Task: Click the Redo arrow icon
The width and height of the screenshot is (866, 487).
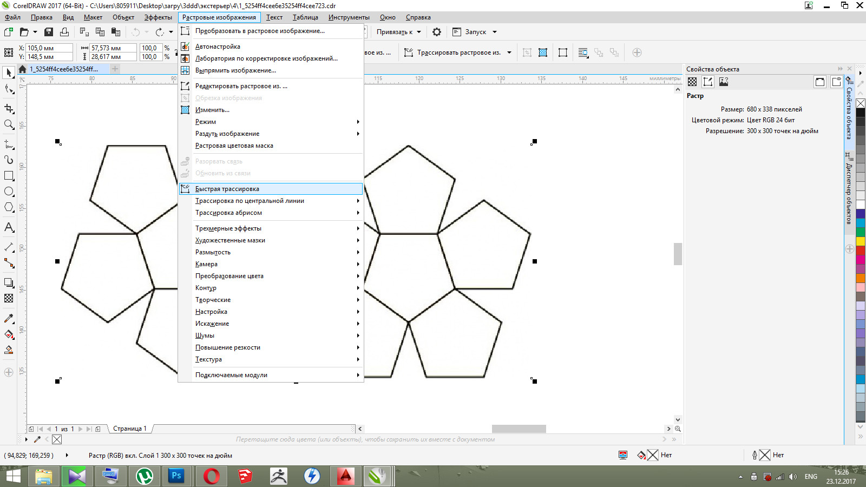Action: (x=160, y=32)
